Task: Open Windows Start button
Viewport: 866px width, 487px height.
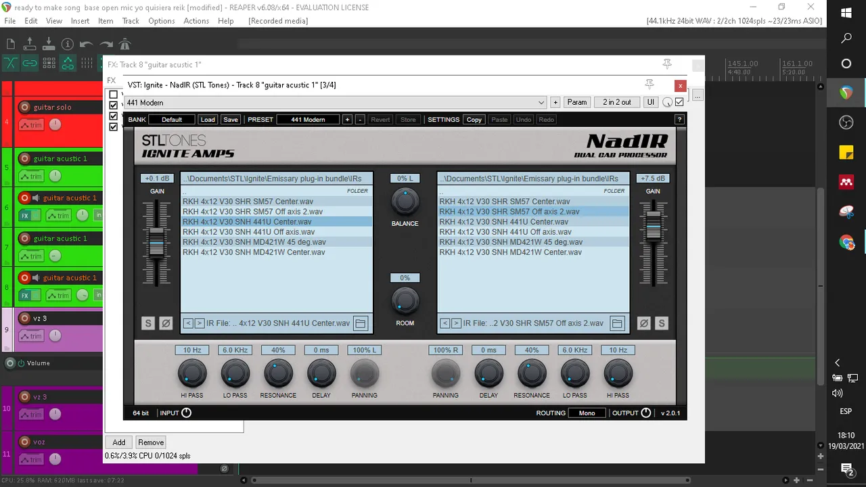Action: [846, 13]
